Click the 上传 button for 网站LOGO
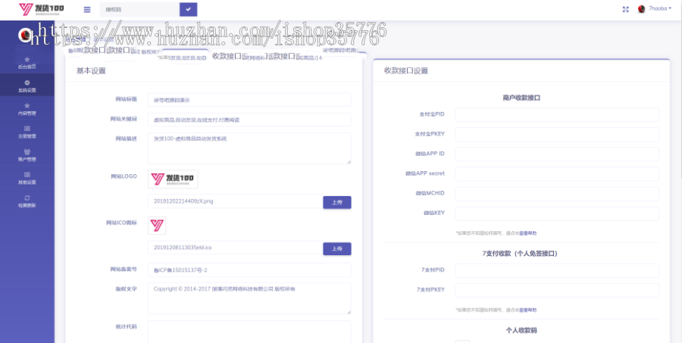The height and width of the screenshot is (343, 682). click(337, 202)
